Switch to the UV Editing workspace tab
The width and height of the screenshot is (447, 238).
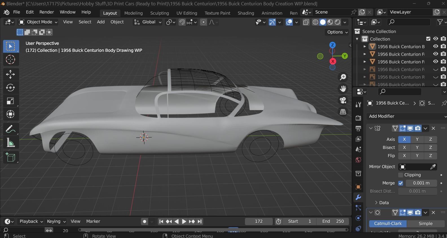(x=187, y=13)
